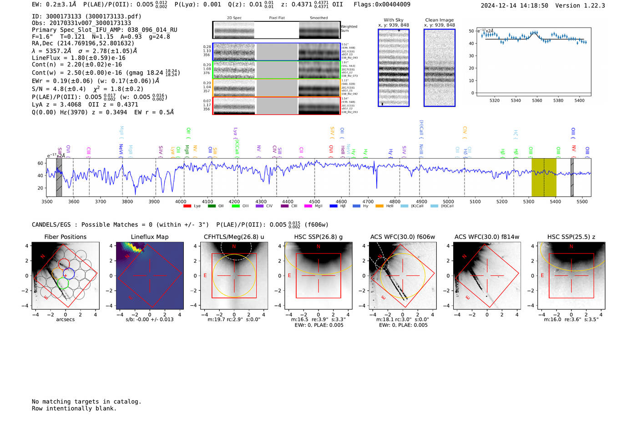Click the orange-bordered 2D spectrum row
Screen dimensions: 637x433
[x=276, y=88]
